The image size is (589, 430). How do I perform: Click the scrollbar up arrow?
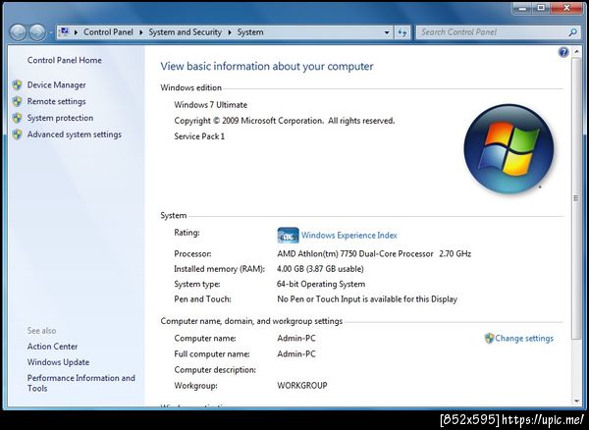coord(576,52)
